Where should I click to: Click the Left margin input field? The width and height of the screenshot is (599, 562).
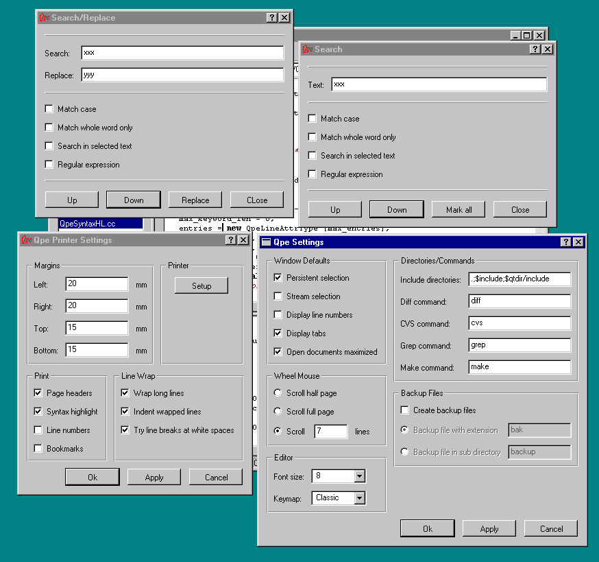point(97,284)
